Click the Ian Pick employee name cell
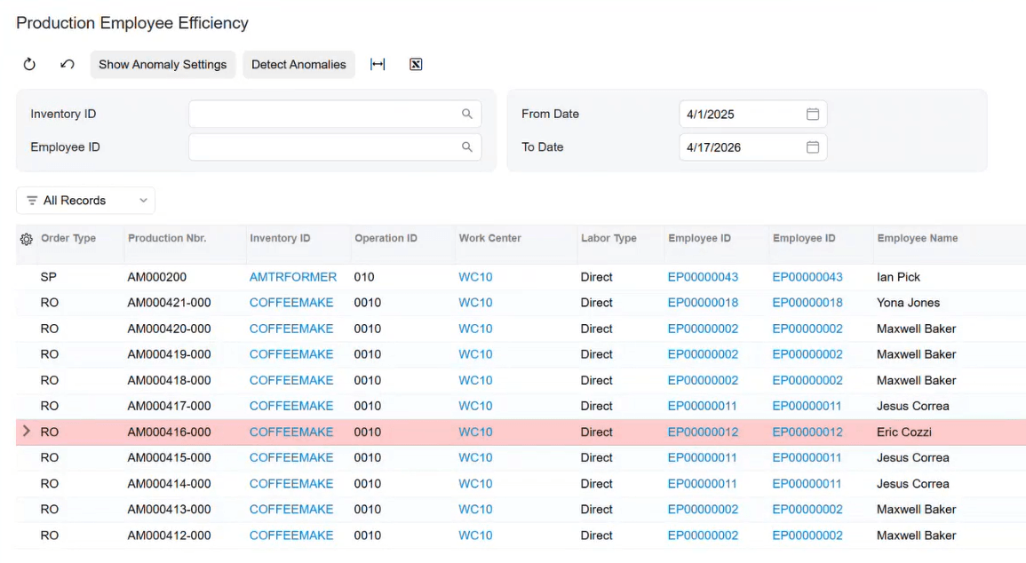Viewport: 1026px width, 563px height. (x=898, y=277)
